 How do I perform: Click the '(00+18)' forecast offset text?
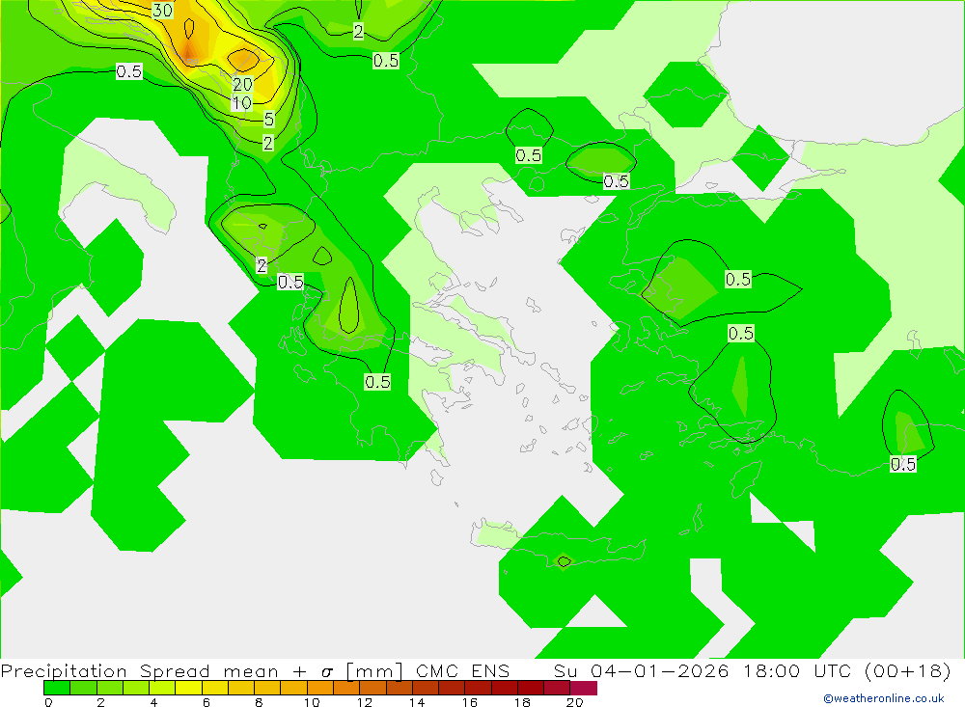click(x=908, y=670)
